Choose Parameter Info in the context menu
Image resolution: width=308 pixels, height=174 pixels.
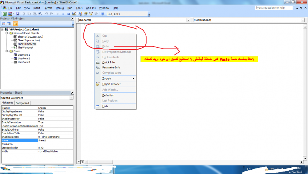[115, 67]
